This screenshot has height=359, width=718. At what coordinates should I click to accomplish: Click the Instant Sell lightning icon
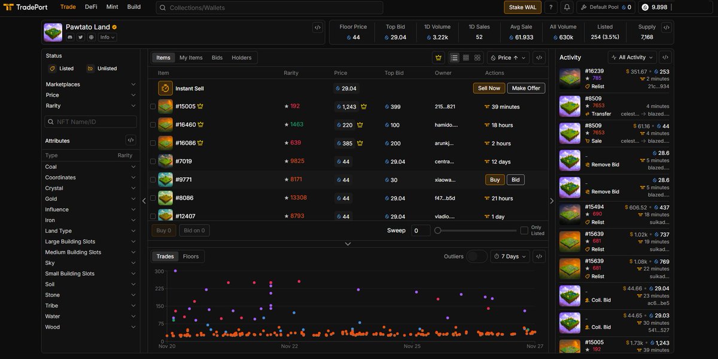point(165,88)
